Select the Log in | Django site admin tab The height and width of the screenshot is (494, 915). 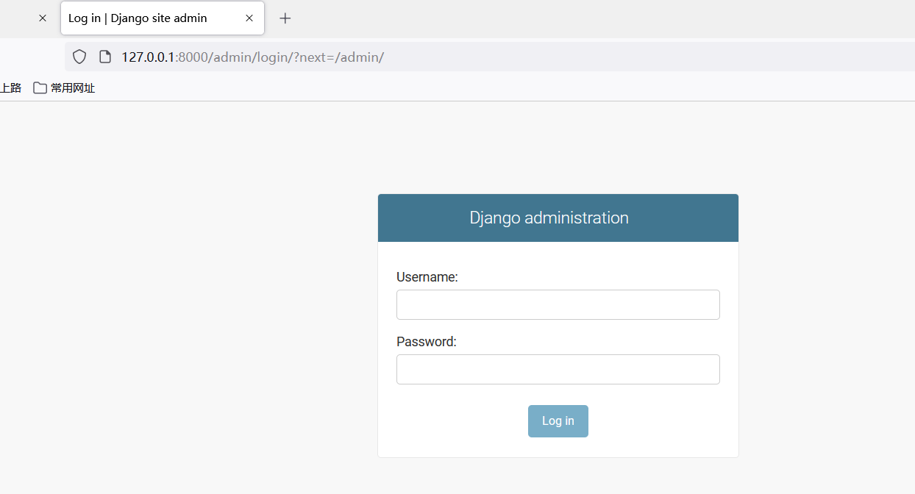[x=163, y=18]
